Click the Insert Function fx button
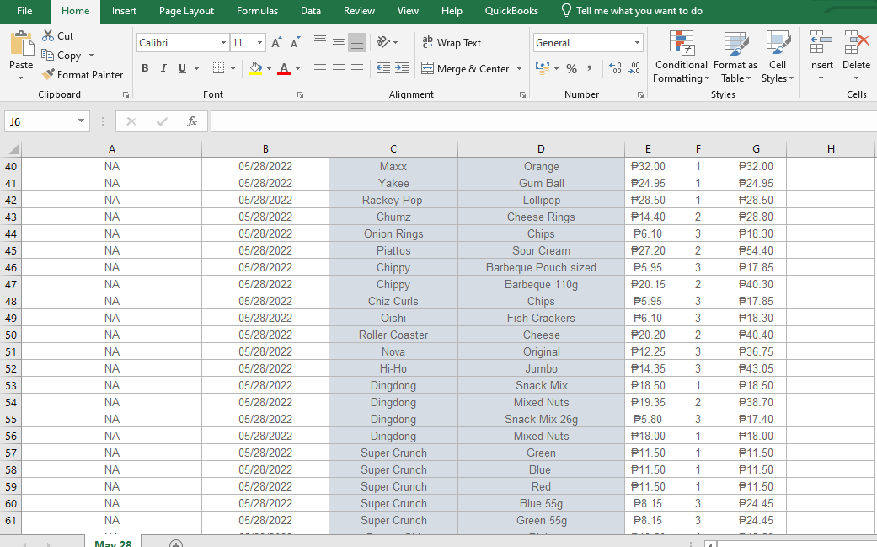Screen dimensions: 877x547 coord(192,121)
